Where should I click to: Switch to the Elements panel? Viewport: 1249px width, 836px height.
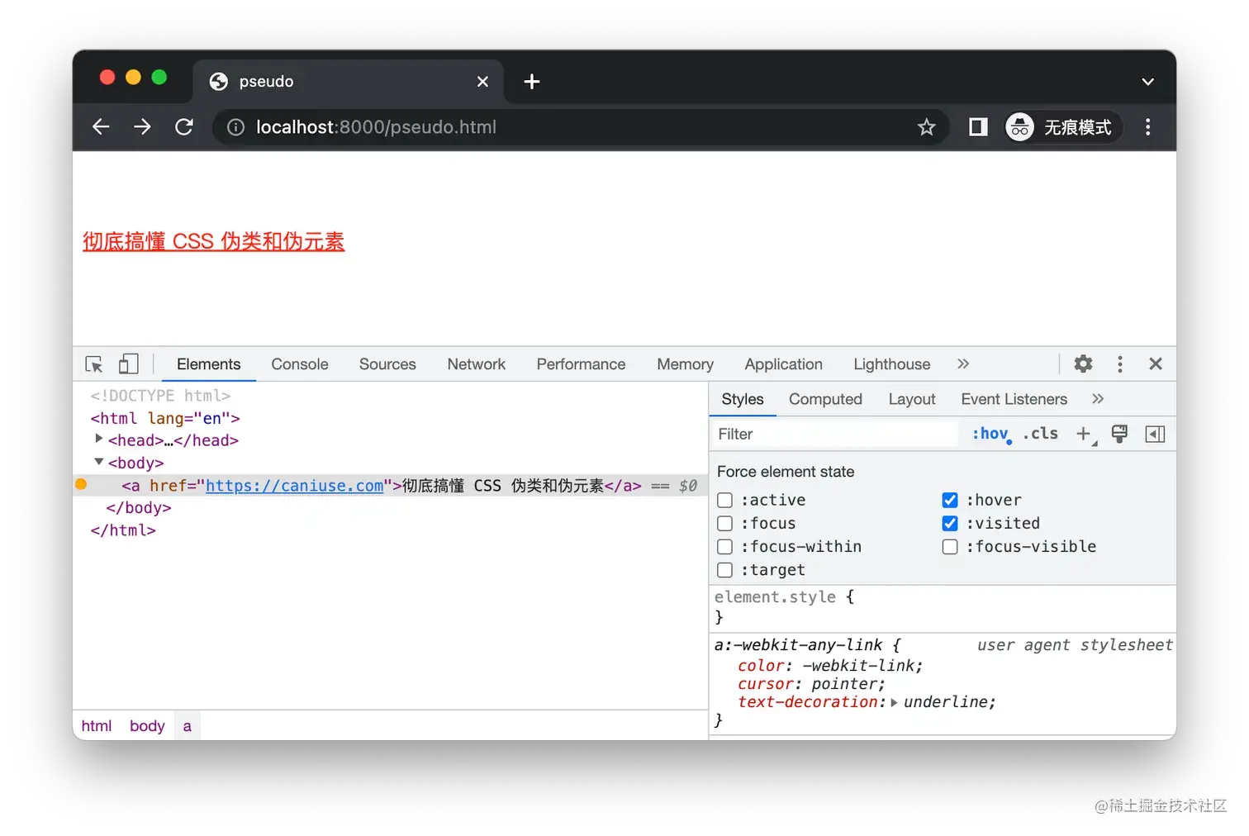[208, 364]
